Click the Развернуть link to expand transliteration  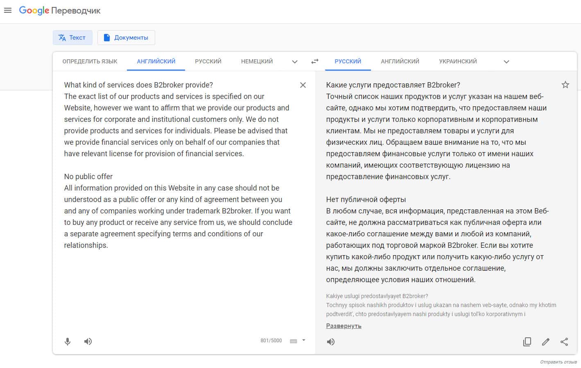[344, 326]
